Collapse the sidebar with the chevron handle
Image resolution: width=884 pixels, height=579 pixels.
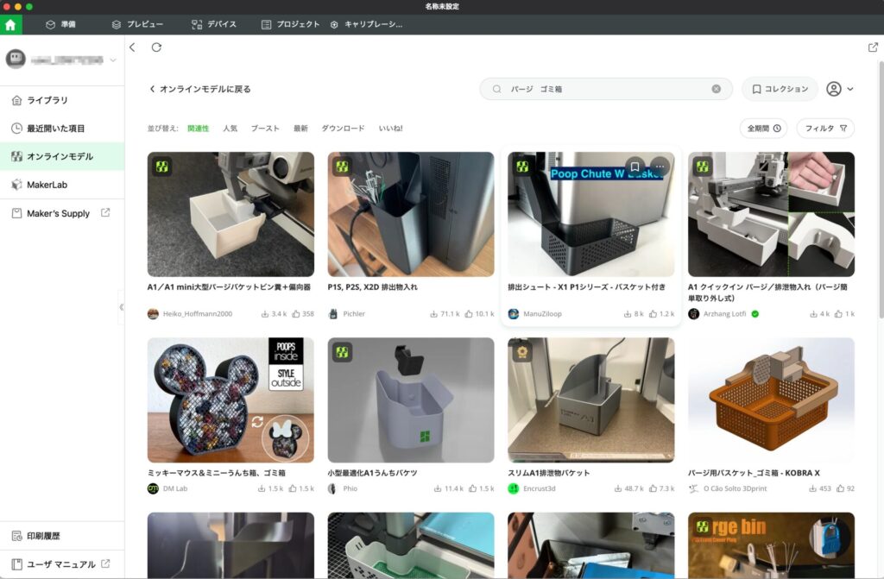point(121,307)
